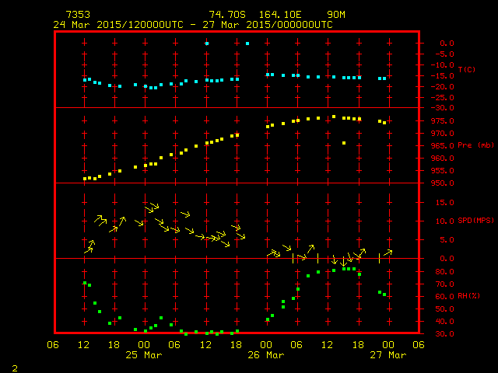Click the 60.0 humidity axis value
The height and width of the screenshot is (373, 498).
click(444, 297)
